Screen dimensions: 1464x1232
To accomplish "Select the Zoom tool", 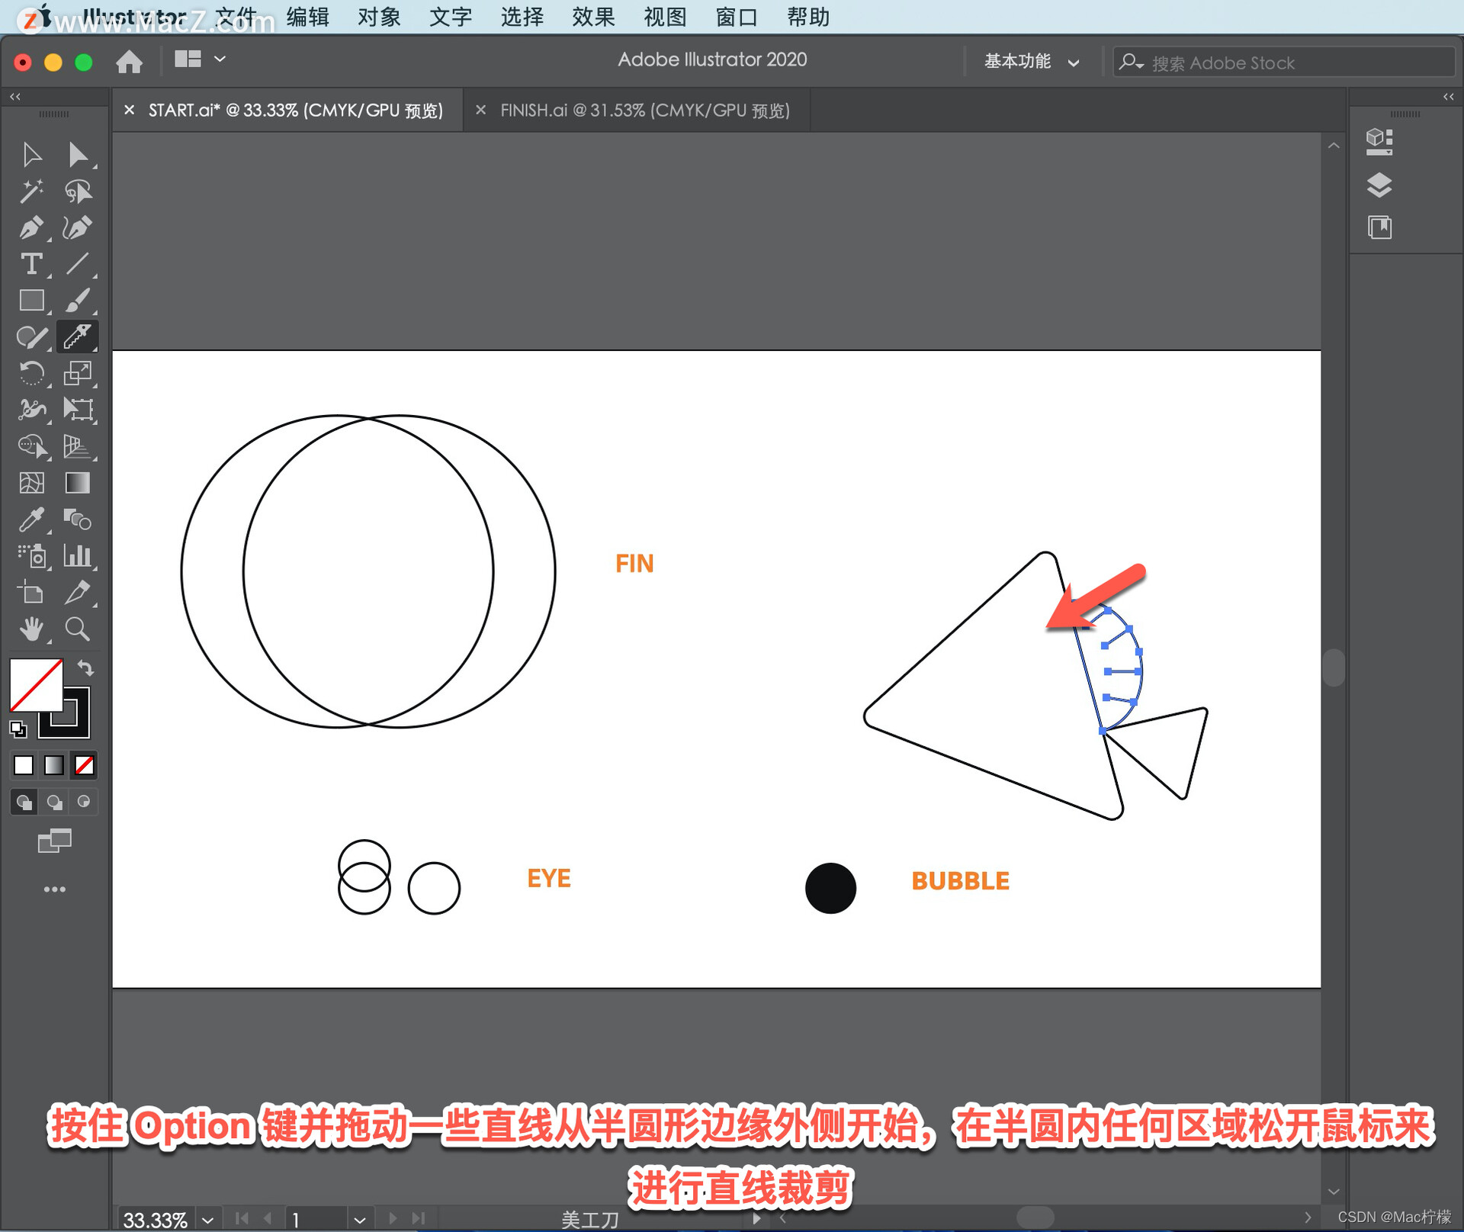I will pyautogui.click(x=77, y=629).
